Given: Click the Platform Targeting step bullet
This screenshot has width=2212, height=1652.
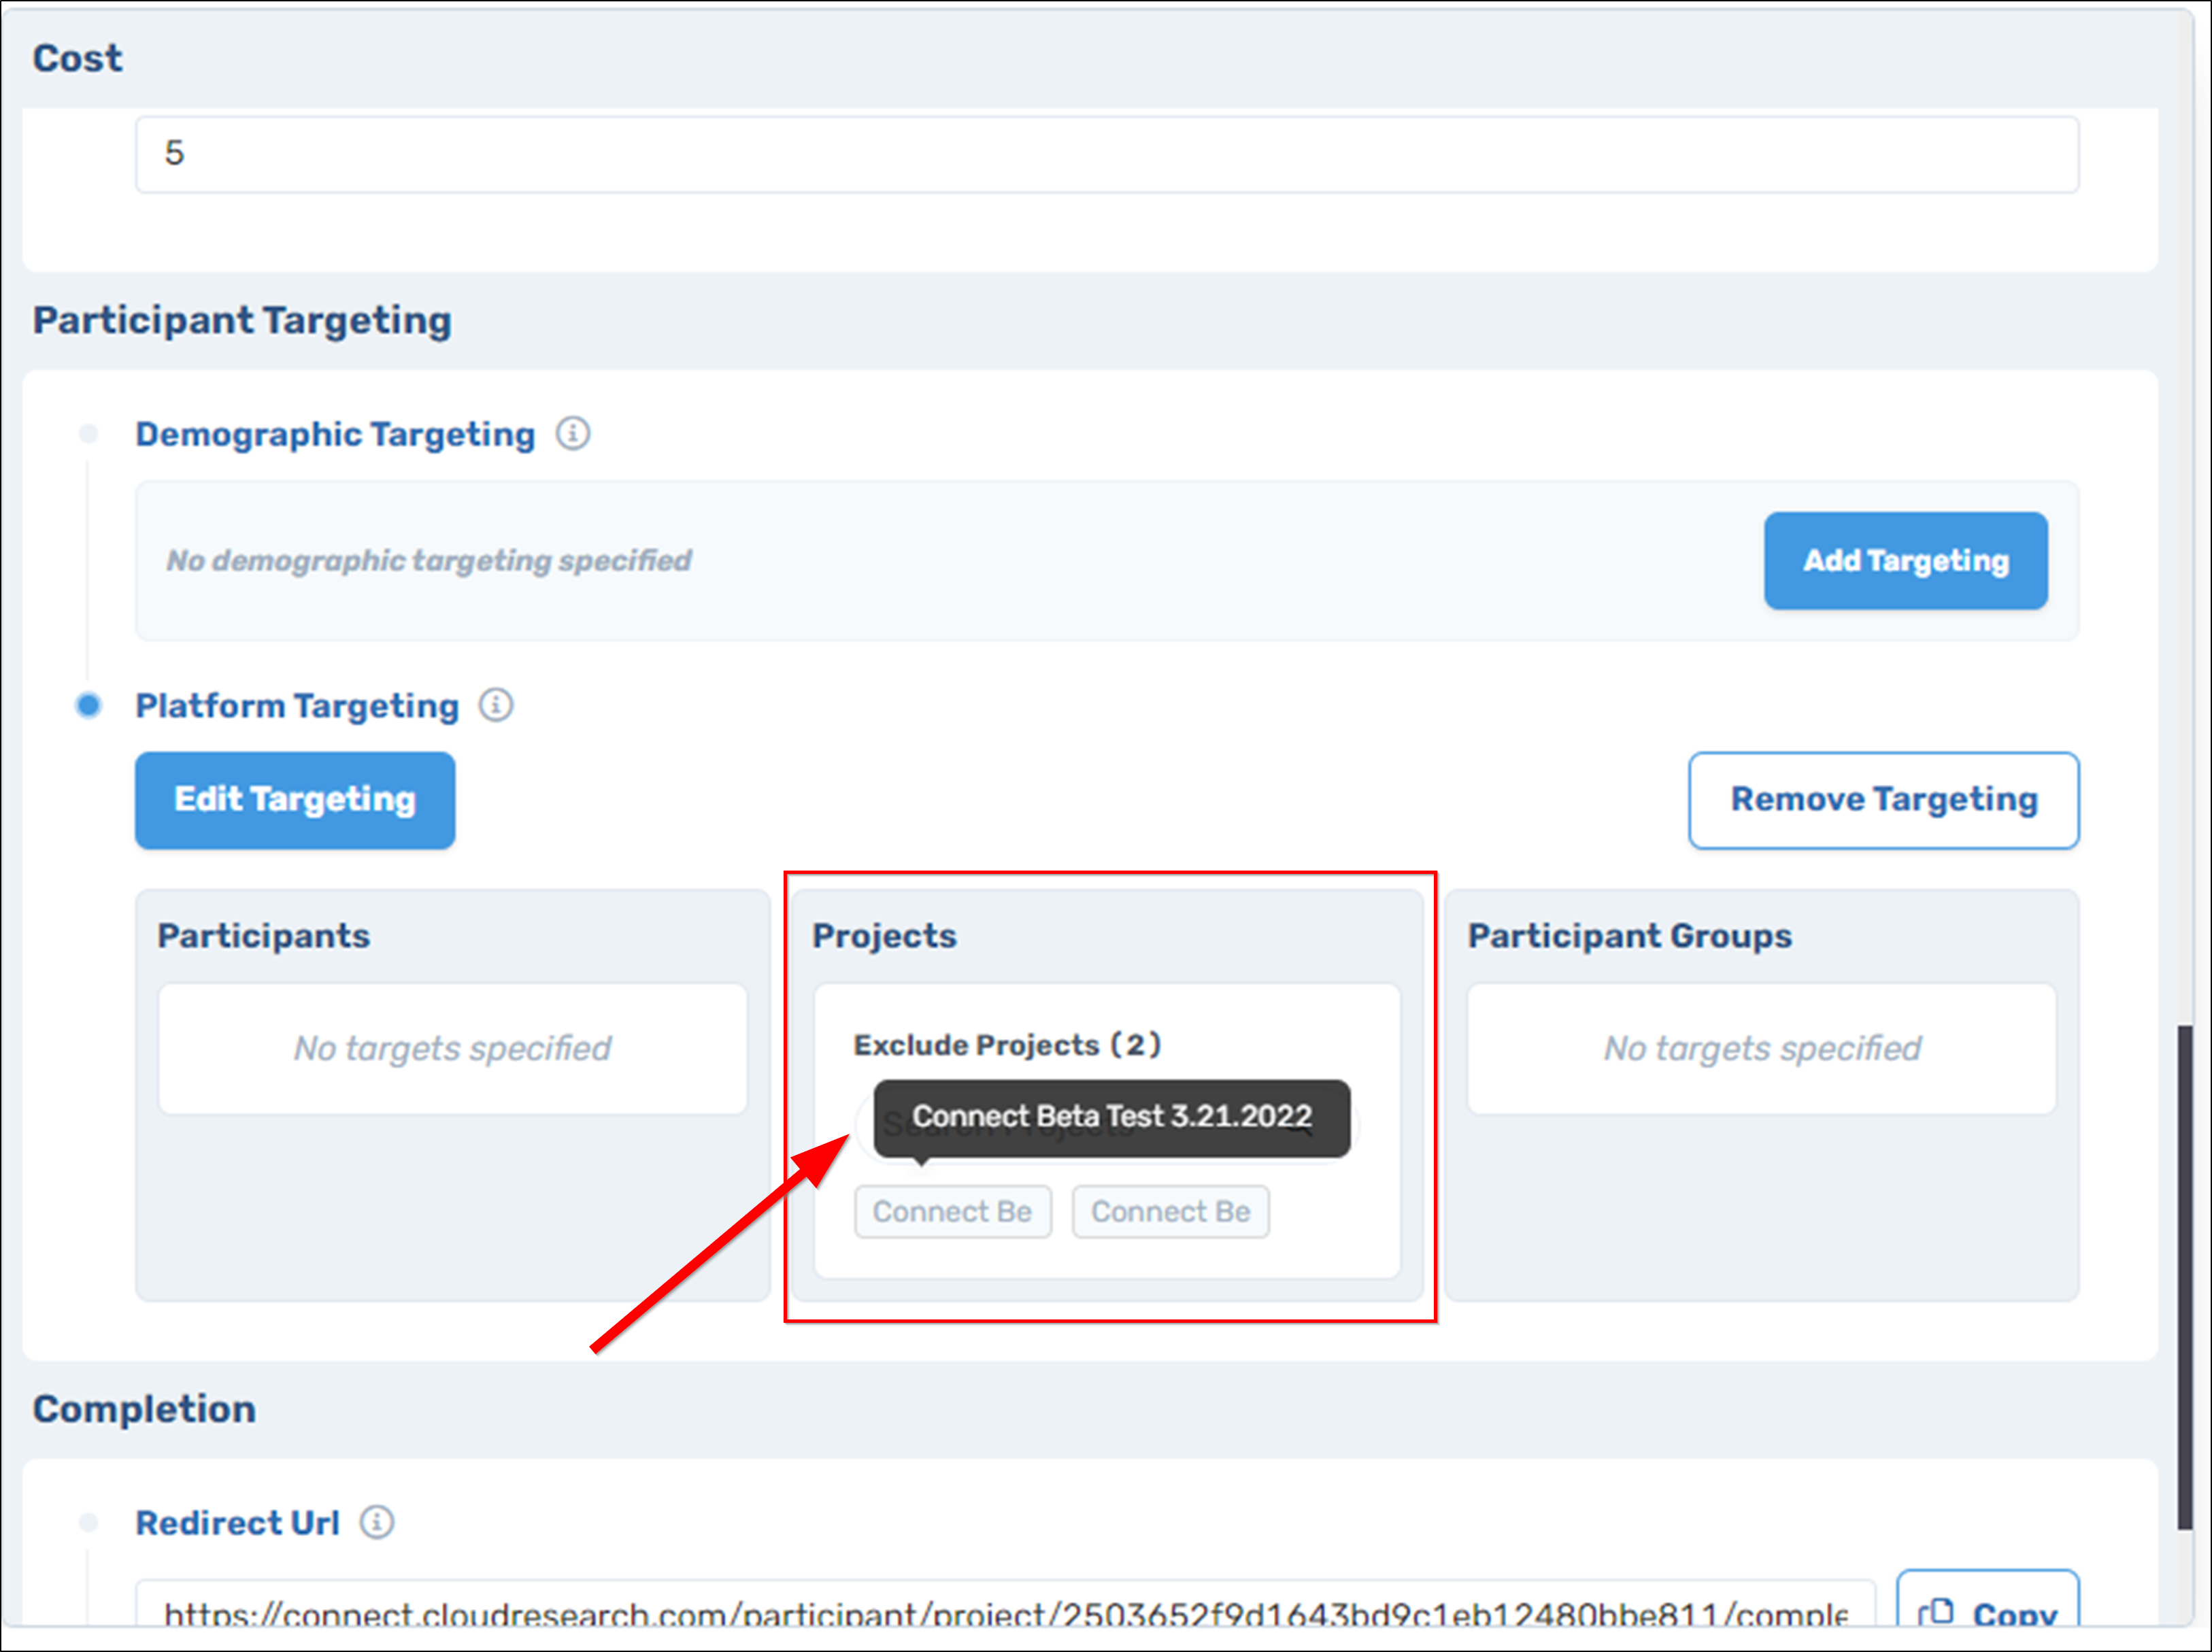Looking at the screenshot, I should click(89, 705).
